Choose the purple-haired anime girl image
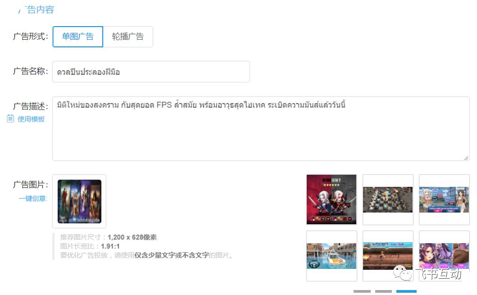Image resolution: width=477 pixels, height=295 pixels. (x=444, y=256)
